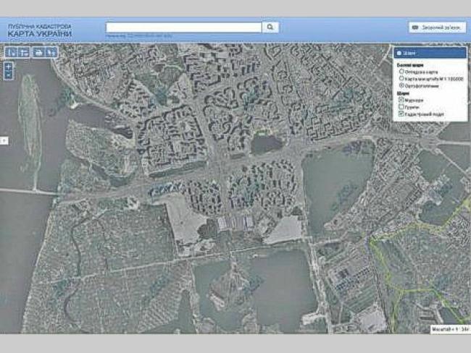471x353 pixels.
Task: Open the map scale selector at bottom right
Action: click(x=448, y=329)
